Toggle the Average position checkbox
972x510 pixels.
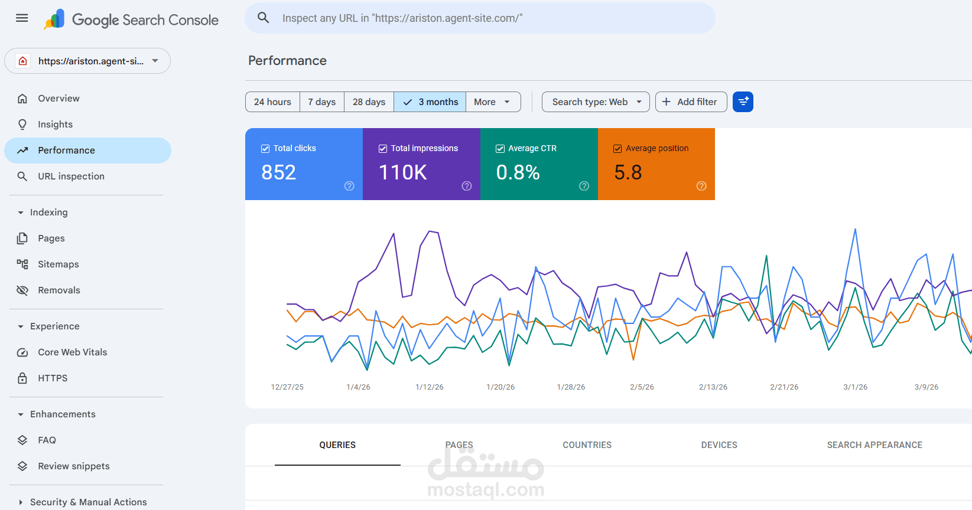click(x=617, y=149)
